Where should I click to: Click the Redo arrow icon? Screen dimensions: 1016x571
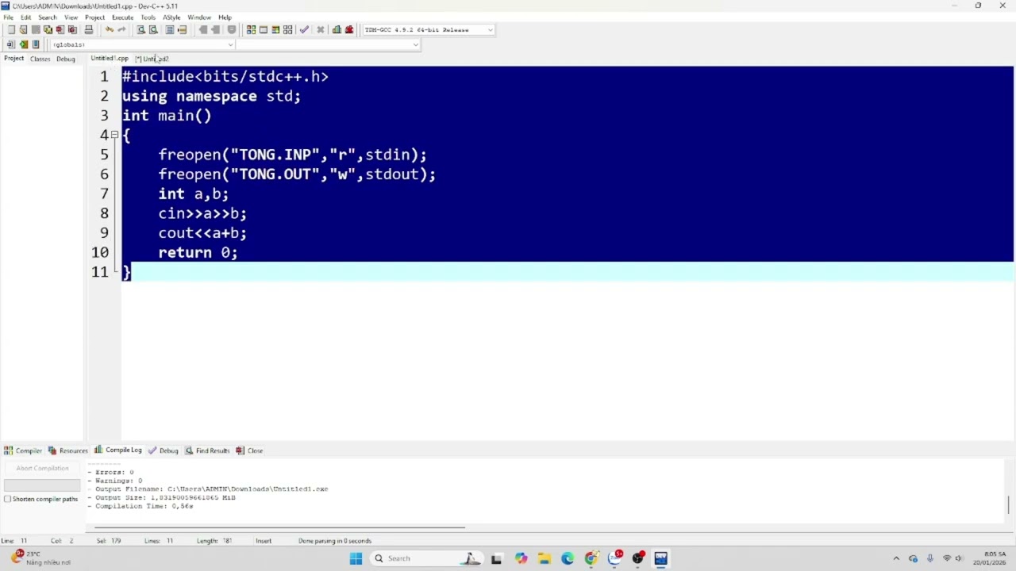[x=121, y=29]
